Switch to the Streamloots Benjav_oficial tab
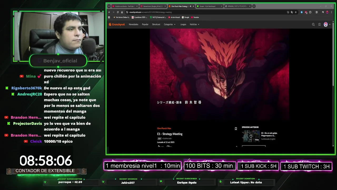Screen dimensions: 337x190 coord(153,6)
